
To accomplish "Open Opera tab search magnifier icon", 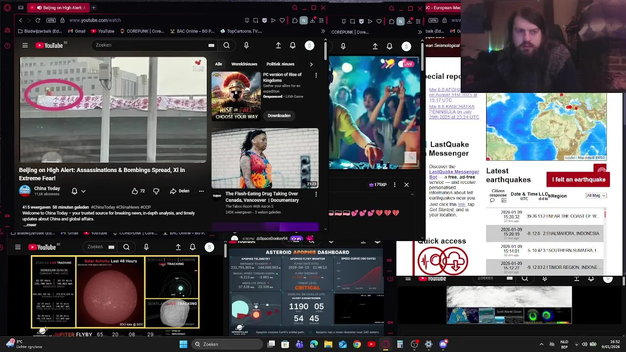I will coord(294,8).
